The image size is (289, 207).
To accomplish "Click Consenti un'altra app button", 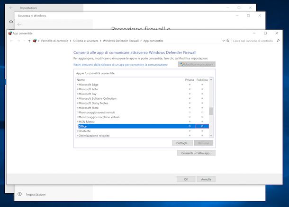I will coord(196,153).
